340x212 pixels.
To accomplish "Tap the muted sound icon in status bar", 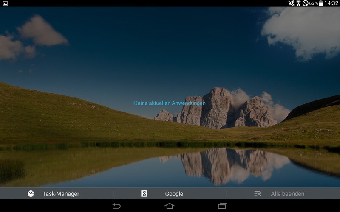I will coord(291,3).
